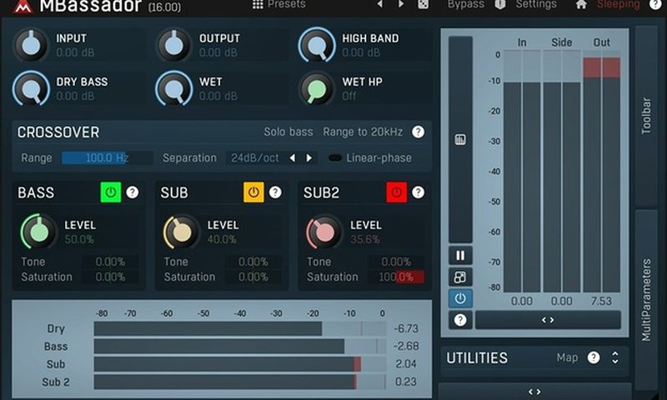Open the Toolbar side tab
667x400 pixels.
pos(646,117)
